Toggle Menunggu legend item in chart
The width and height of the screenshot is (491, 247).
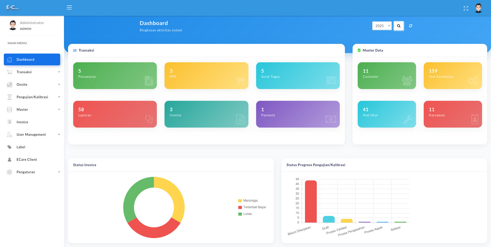click(x=248, y=201)
